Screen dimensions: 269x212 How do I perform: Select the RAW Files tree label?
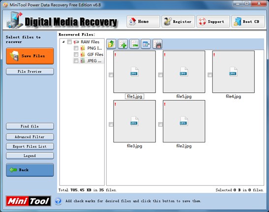90,42
